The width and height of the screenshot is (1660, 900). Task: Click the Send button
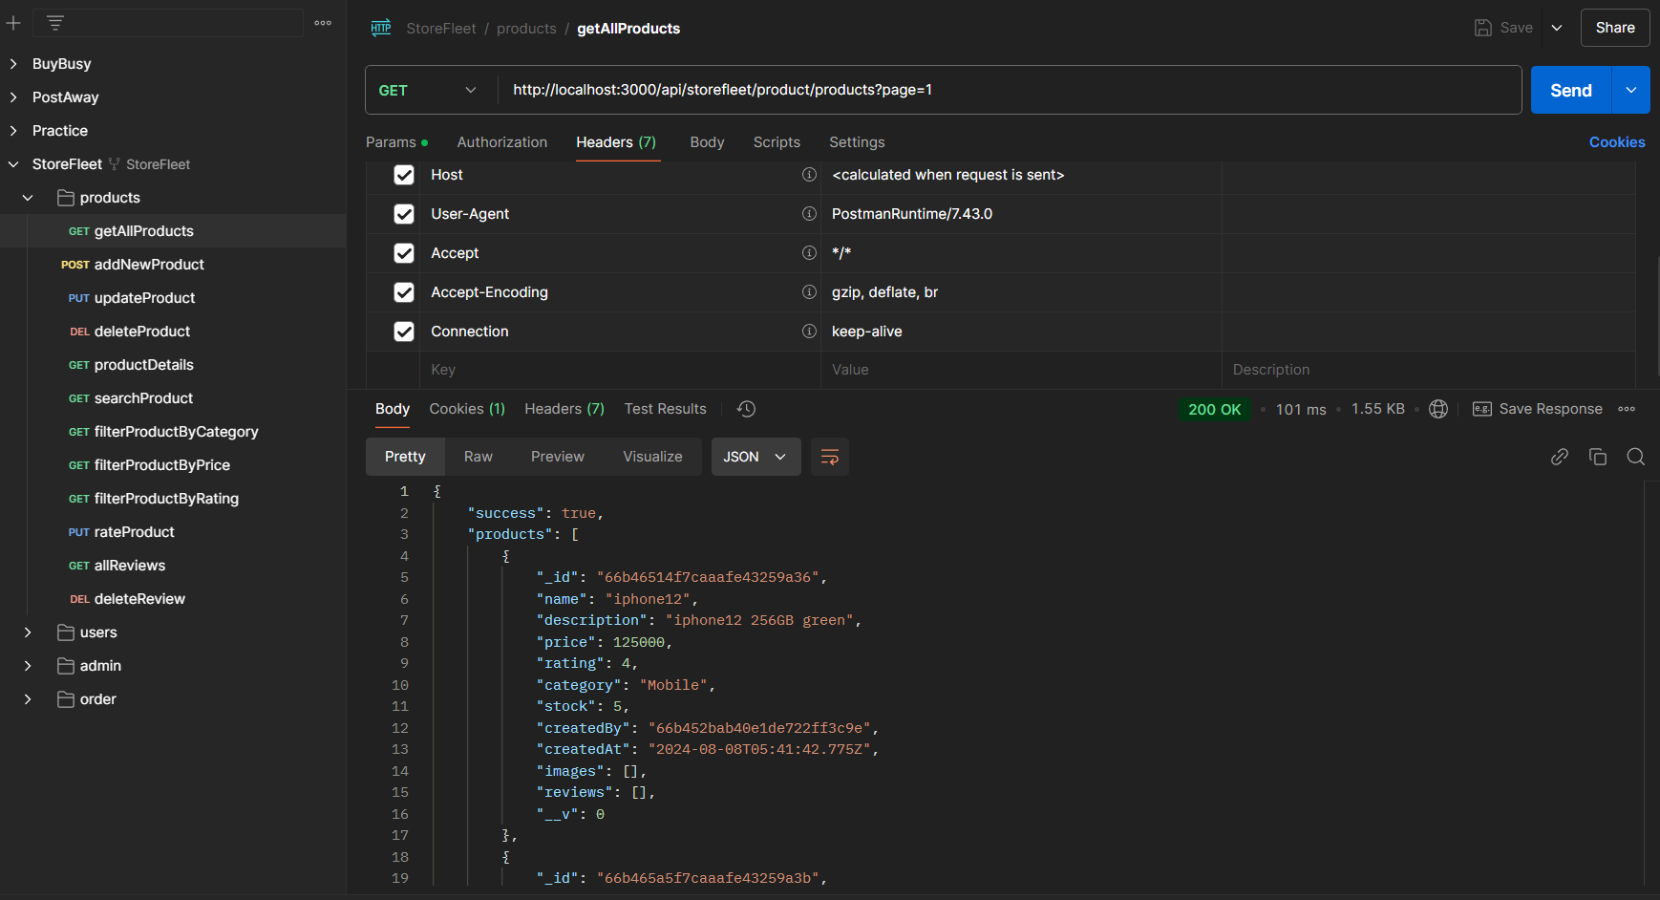[1569, 90]
